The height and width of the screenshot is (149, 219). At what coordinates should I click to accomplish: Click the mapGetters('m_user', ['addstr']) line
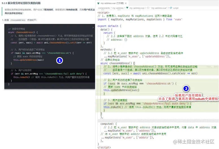click(128, 138)
